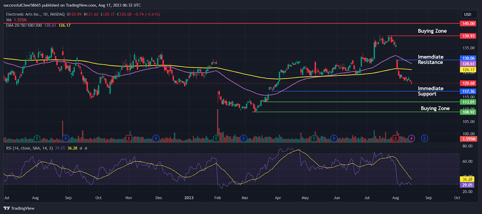Click the green earnings marker near Feb
The height and width of the screenshot is (214, 482).
tap(216, 138)
